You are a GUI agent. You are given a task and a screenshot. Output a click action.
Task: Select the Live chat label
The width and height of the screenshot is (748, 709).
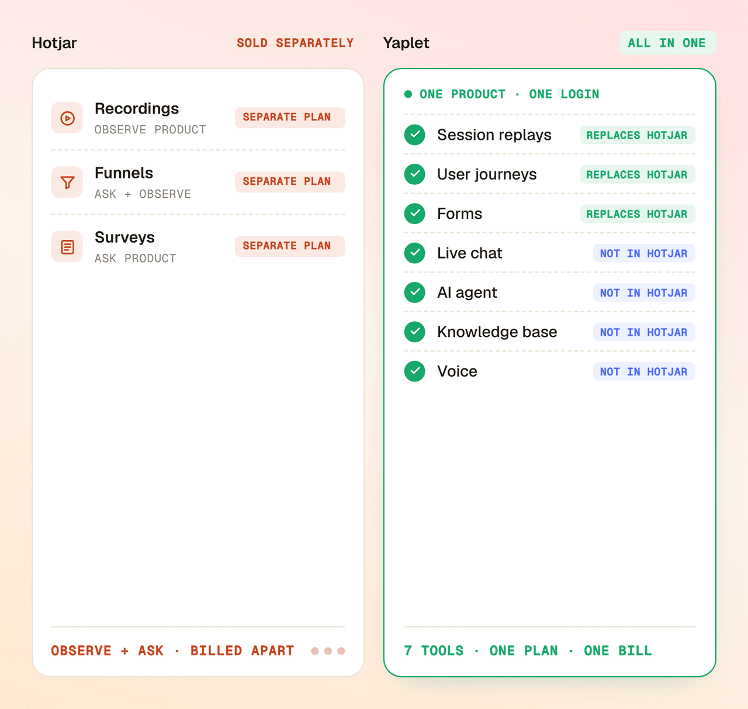470,253
